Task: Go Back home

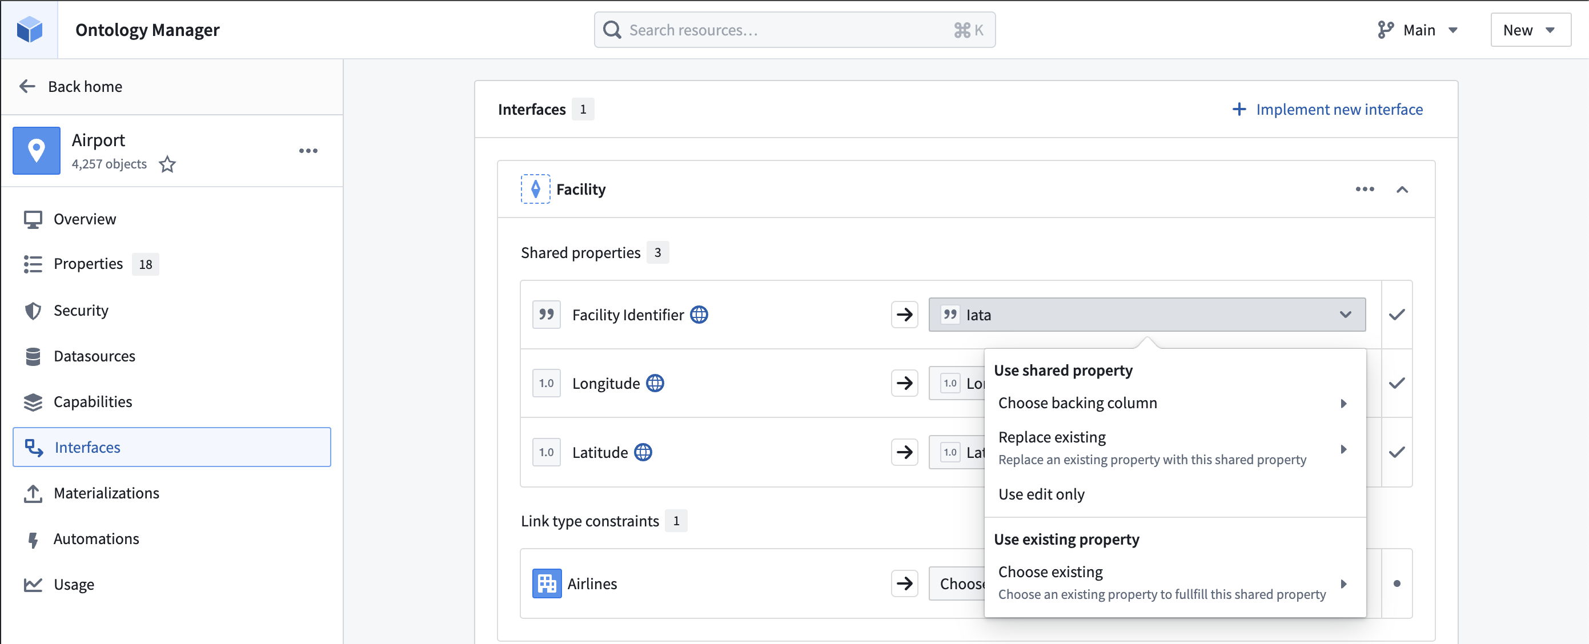Action: pyautogui.click(x=71, y=86)
